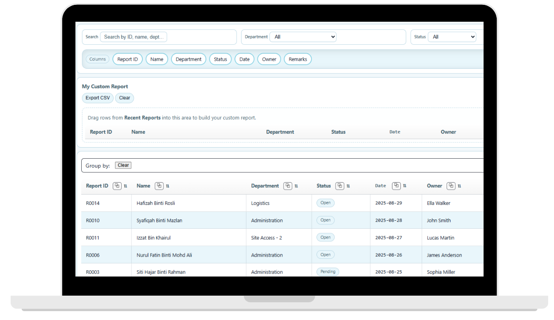
Task: Toggle the Remarks column chip
Action: pos(297,59)
